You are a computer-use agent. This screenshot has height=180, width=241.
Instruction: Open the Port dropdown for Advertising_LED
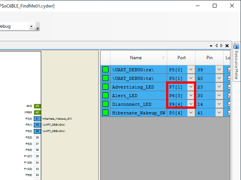pyautogui.click(x=191, y=87)
